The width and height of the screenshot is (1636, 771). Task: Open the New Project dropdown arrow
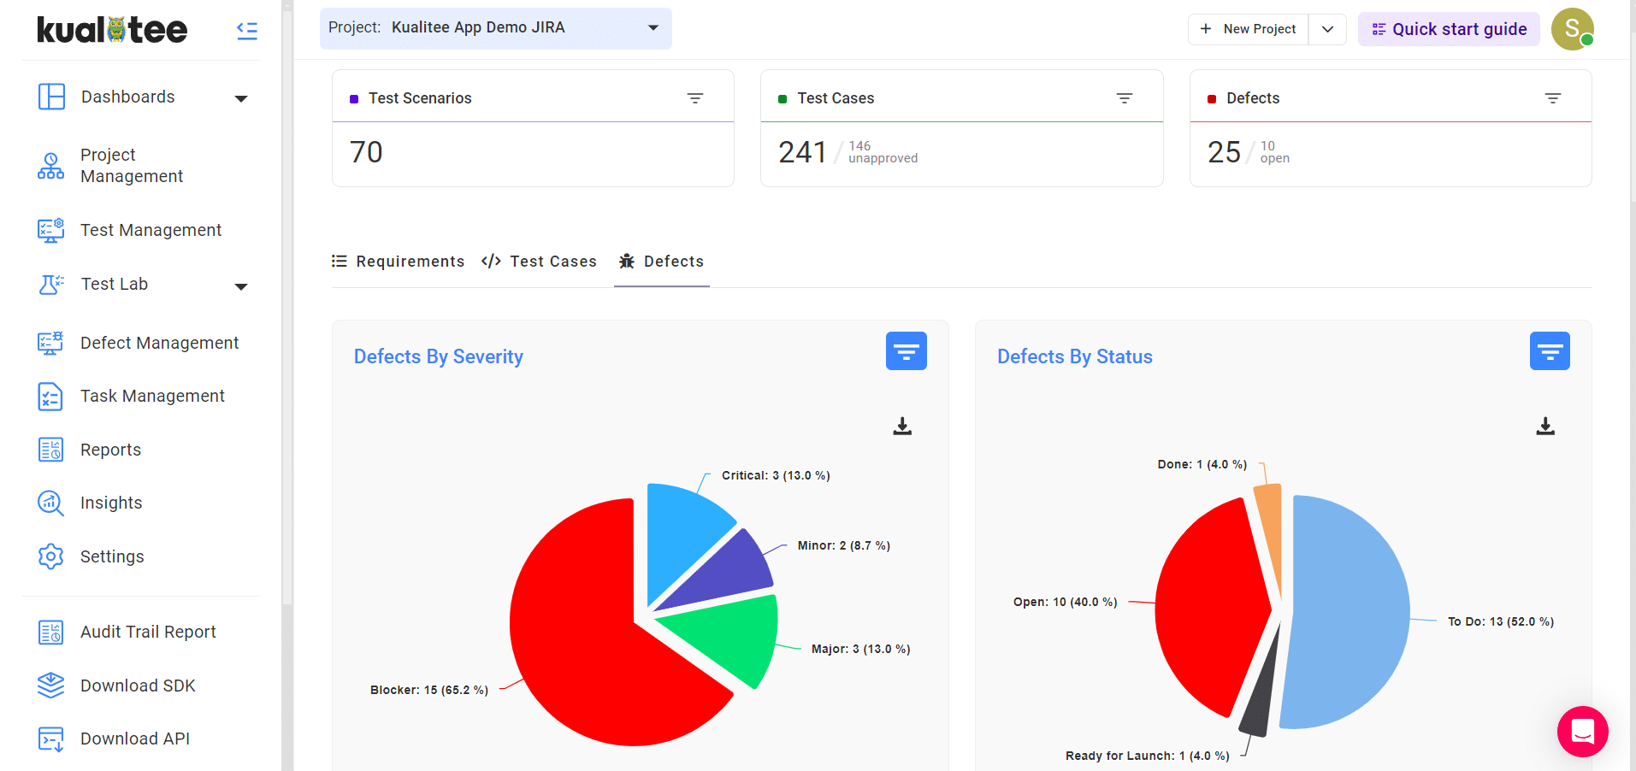pyautogui.click(x=1327, y=29)
